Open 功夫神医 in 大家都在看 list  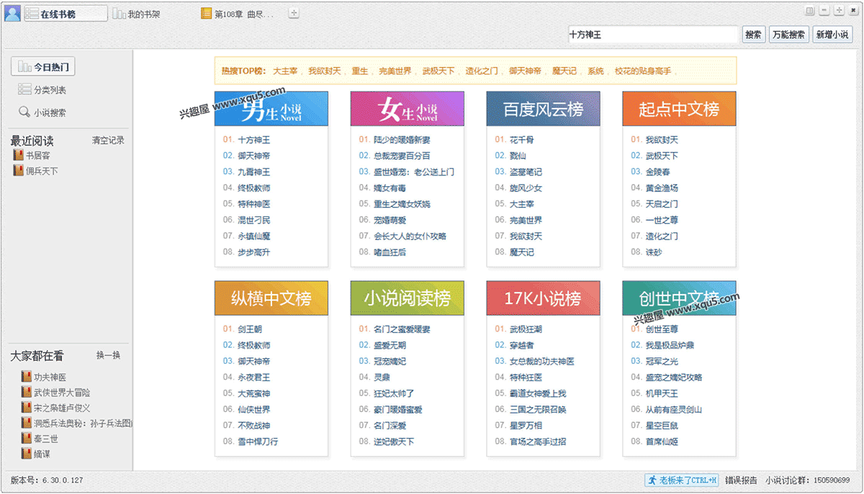45,377
